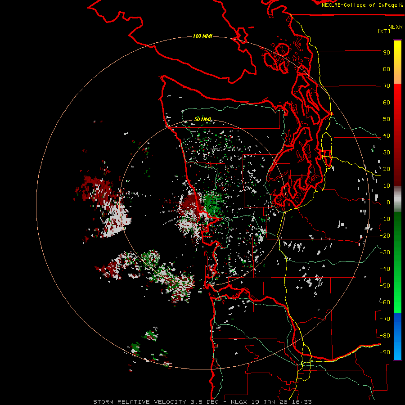
Task: Click the 90 knot value on the scale
Action: 387,53
